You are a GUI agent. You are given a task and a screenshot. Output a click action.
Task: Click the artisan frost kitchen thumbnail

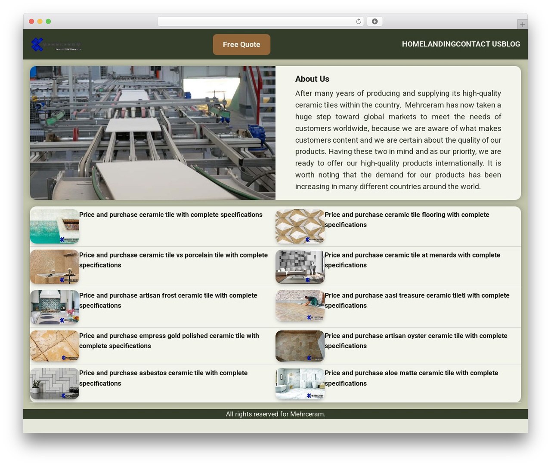(55, 307)
